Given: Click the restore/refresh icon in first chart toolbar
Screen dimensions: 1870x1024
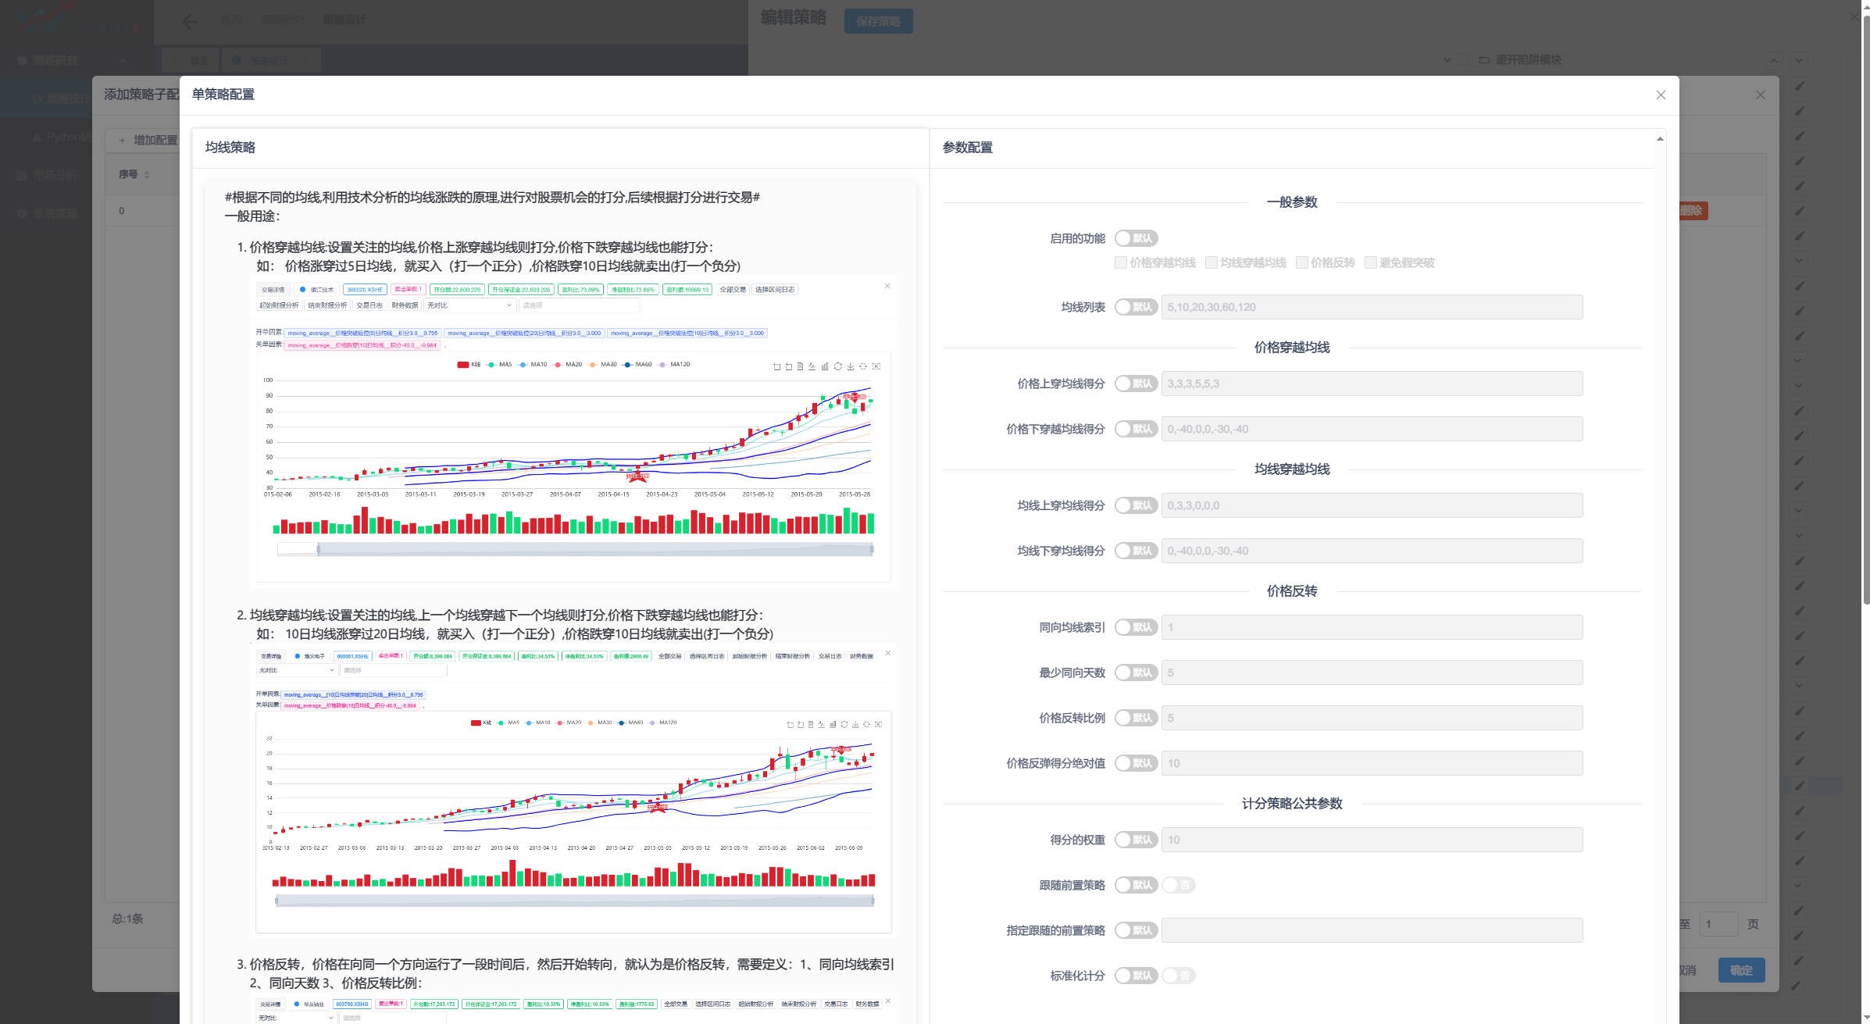Looking at the screenshot, I should [x=837, y=366].
